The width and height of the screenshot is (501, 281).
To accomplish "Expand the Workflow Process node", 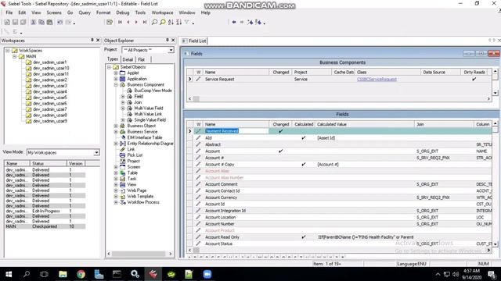I will coord(116,202).
